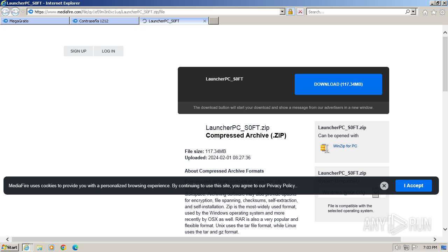This screenshot has height=252, width=448.
Task: View the security lock report icon
Action: [290, 12]
